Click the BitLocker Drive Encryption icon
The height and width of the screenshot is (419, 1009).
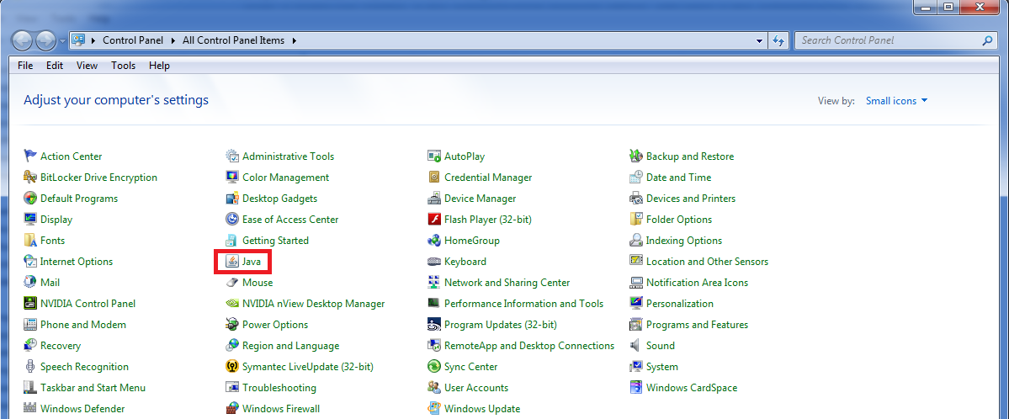pyautogui.click(x=30, y=177)
